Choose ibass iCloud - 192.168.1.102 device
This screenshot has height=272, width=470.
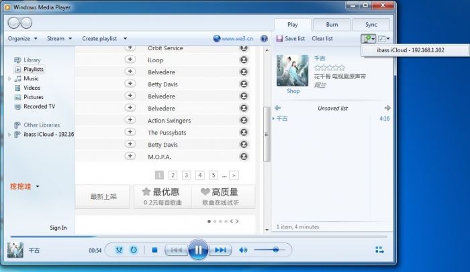[415, 50]
